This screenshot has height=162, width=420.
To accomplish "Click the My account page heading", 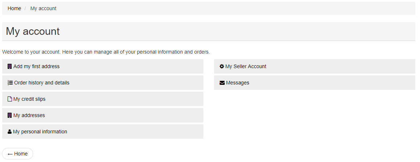I will click(x=33, y=31).
